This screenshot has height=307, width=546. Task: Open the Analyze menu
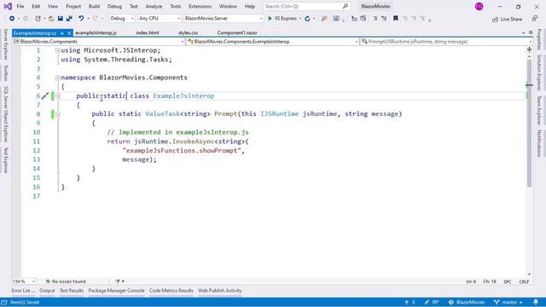click(x=154, y=6)
